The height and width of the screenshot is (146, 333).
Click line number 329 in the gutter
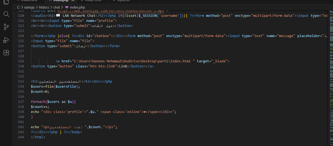click(20, 61)
